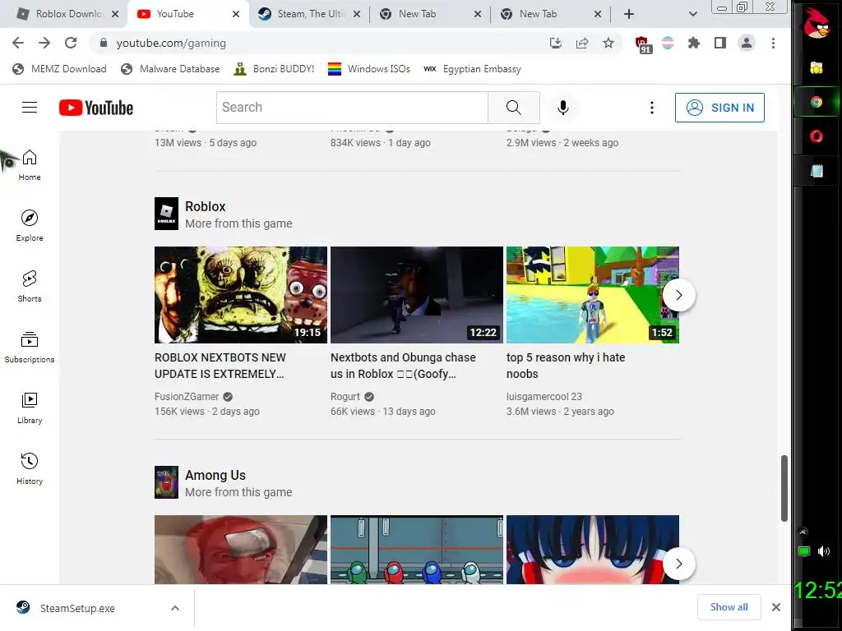This screenshot has width=842, height=631.
Task: Open the ad blocker extension showing 91
Action: pyautogui.click(x=643, y=44)
